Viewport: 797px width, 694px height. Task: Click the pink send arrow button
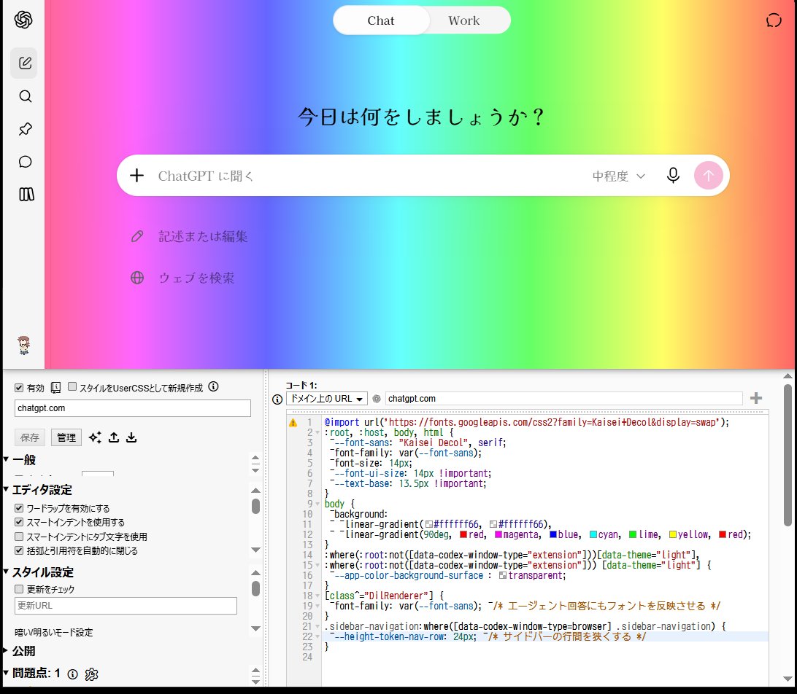(x=709, y=176)
